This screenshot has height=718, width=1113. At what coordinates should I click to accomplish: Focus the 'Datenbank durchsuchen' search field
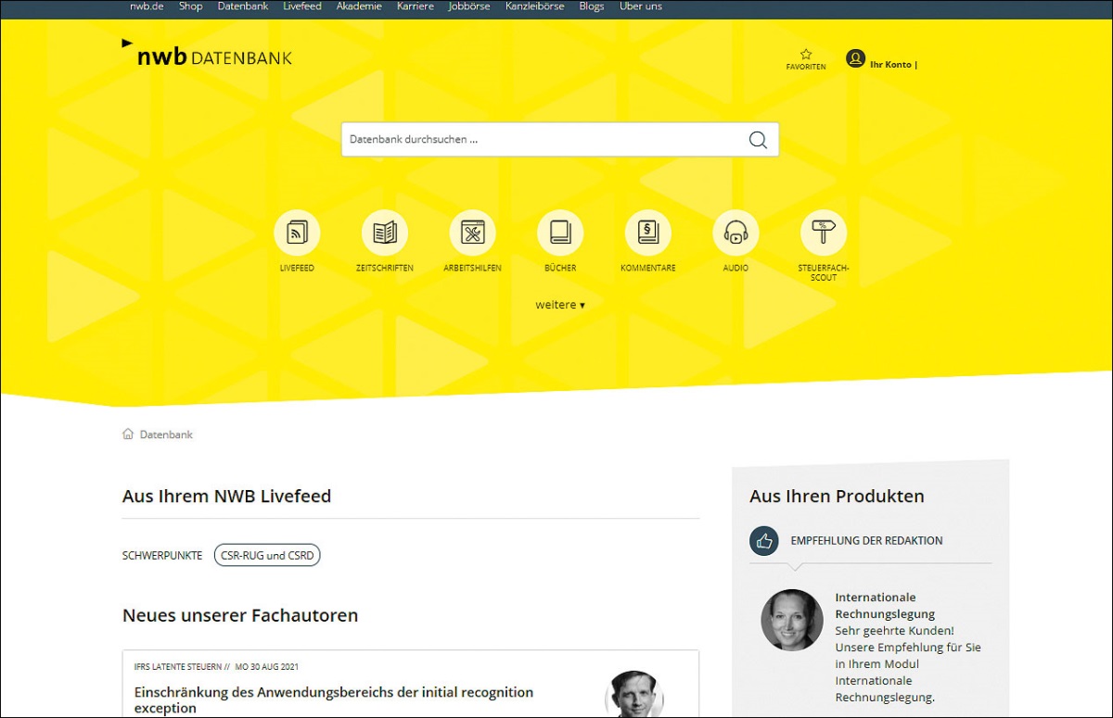pyautogui.click(x=543, y=140)
